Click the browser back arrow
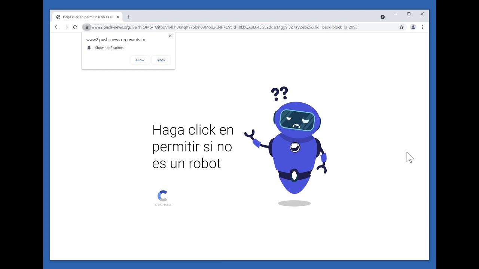479x269 pixels. [x=57, y=27]
